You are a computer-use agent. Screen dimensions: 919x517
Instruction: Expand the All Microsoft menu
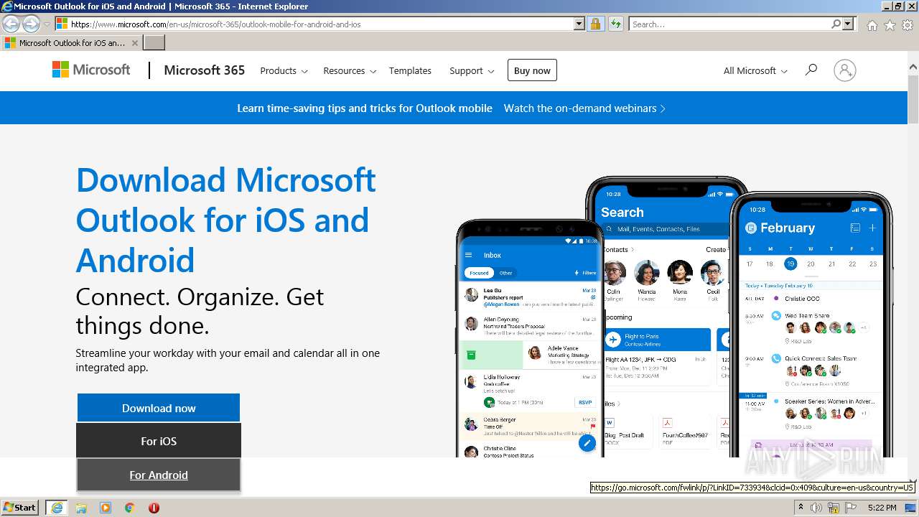pos(755,70)
